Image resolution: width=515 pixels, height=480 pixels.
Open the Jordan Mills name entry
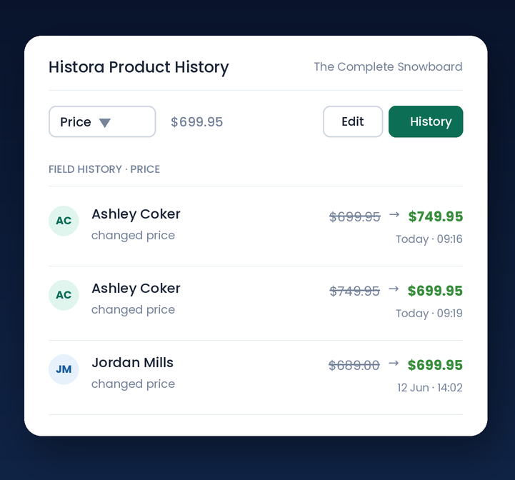(132, 363)
